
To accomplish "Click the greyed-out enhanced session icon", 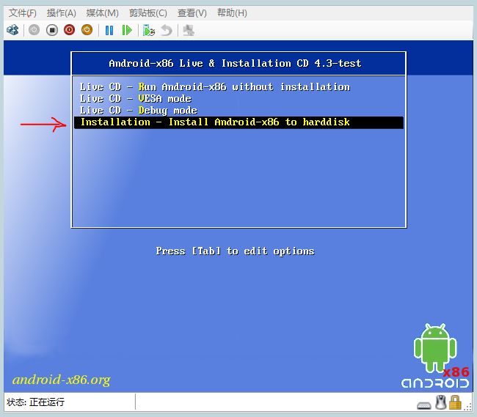I will point(189,30).
